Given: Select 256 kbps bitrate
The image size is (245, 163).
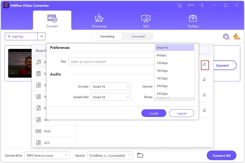Looking at the screenshot, I should [175, 86].
